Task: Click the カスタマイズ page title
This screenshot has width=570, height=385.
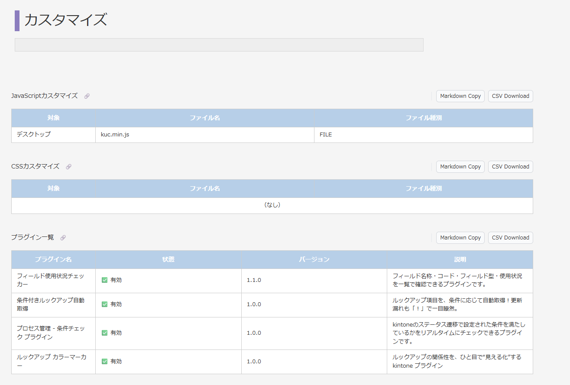Action: pos(65,20)
